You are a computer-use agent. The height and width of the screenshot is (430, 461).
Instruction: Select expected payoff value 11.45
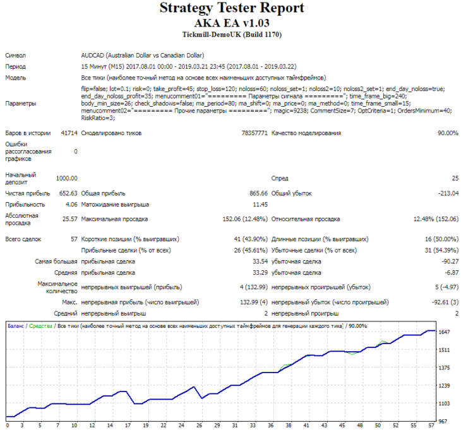click(260, 205)
